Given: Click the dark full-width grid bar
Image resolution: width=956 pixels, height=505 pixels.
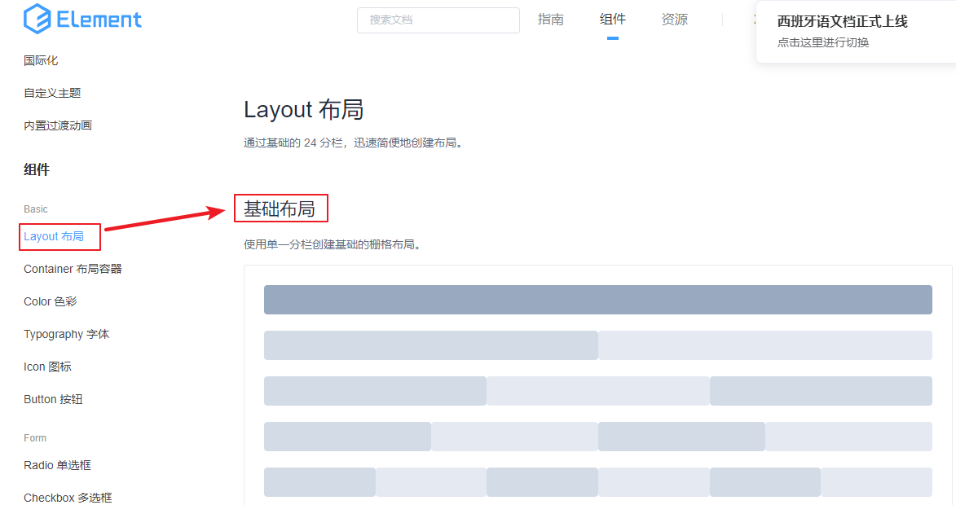Looking at the screenshot, I should click(x=597, y=300).
